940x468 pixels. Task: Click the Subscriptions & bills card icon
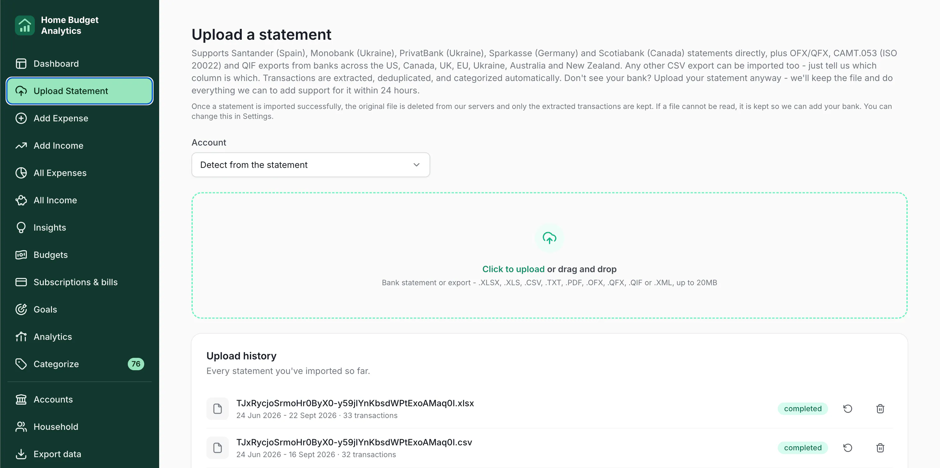pos(21,282)
